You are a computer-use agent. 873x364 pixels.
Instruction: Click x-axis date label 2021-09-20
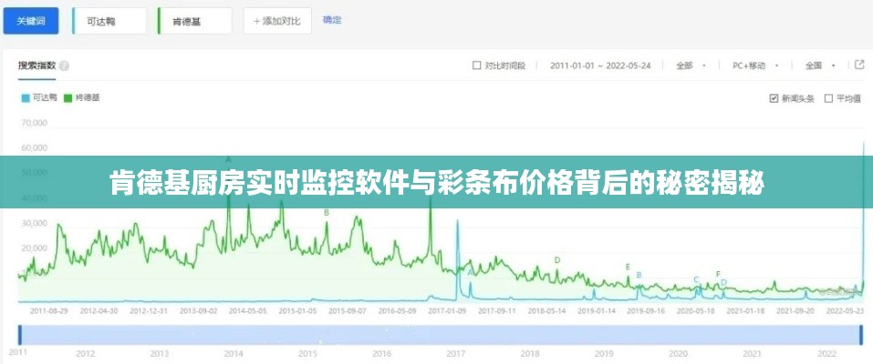(x=795, y=310)
